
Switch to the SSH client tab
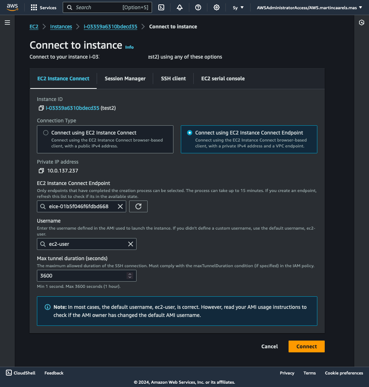(173, 79)
